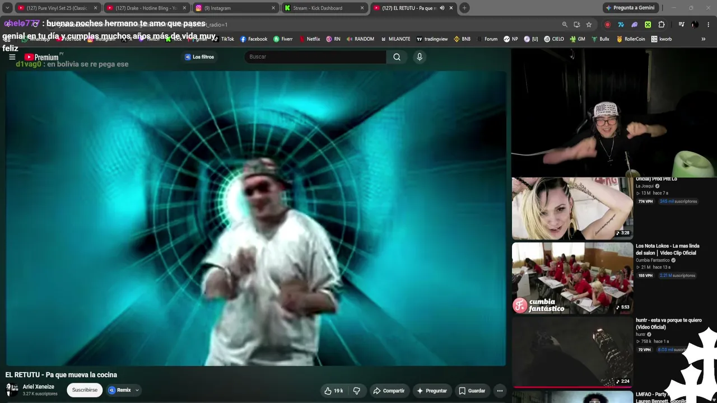717x403 pixels.
Task: Bookmark this page with the star
Action: pos(589,25)
